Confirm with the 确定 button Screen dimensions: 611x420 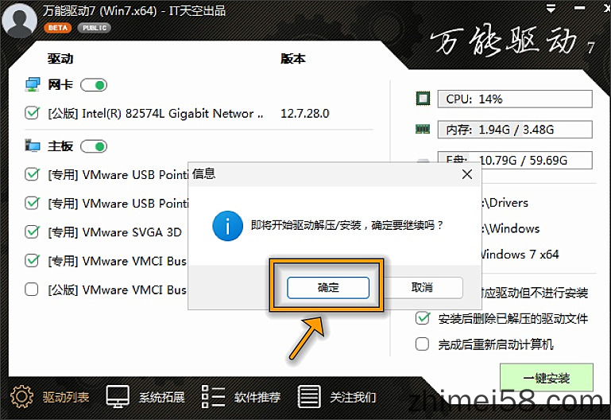click(x=328, y=288)
